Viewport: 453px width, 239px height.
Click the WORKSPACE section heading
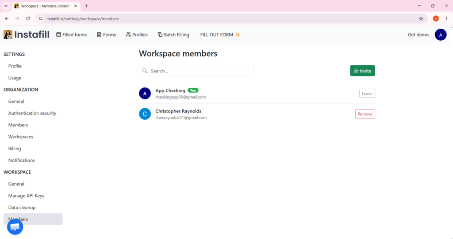(x=17, y=172)
